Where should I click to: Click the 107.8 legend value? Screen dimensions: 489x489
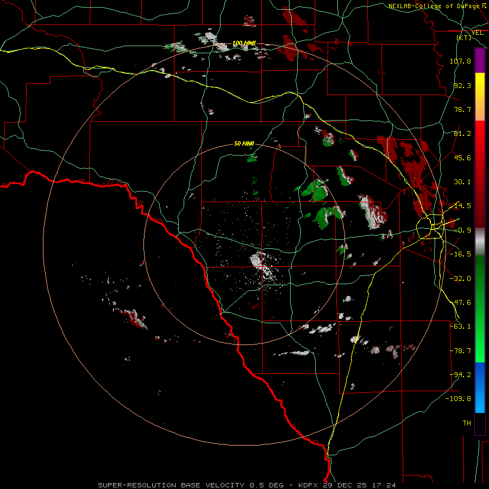[460, 61]
